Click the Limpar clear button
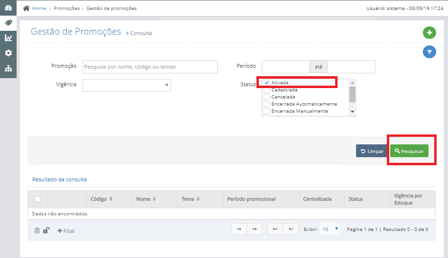Image resolution: width=448 pixels, height=258 pixels. (372, 151)
